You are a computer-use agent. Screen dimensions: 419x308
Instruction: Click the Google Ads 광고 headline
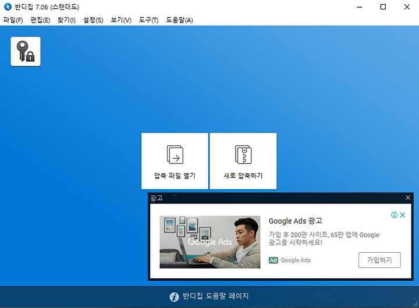296,221
